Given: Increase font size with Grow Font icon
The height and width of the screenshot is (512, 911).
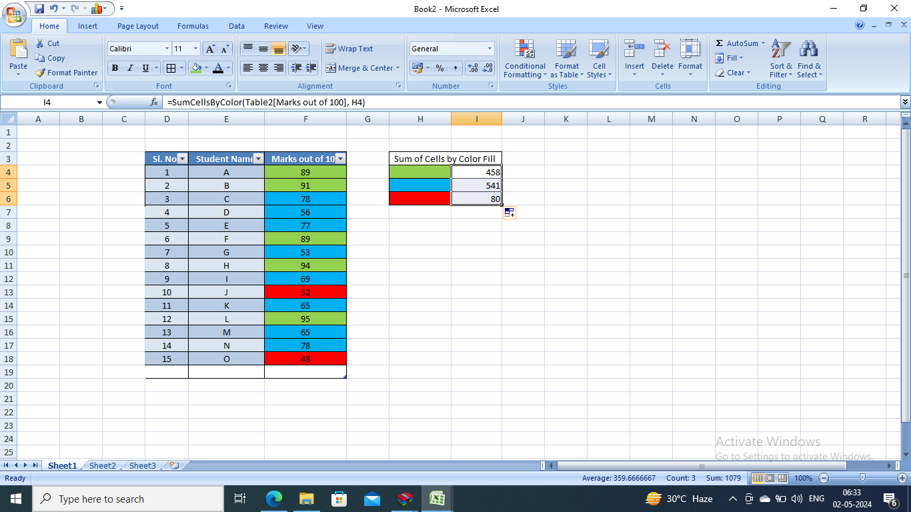Looking at the screenshot, I should point(210,49).
